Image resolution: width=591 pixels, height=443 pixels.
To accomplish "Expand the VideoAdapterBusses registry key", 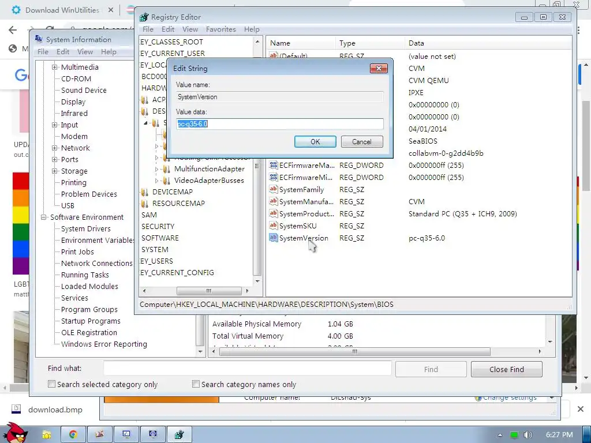I will tap(157, 181).
